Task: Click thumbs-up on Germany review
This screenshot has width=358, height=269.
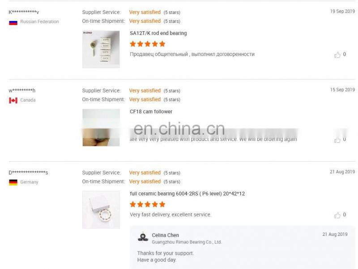Action: coord(337,215)
